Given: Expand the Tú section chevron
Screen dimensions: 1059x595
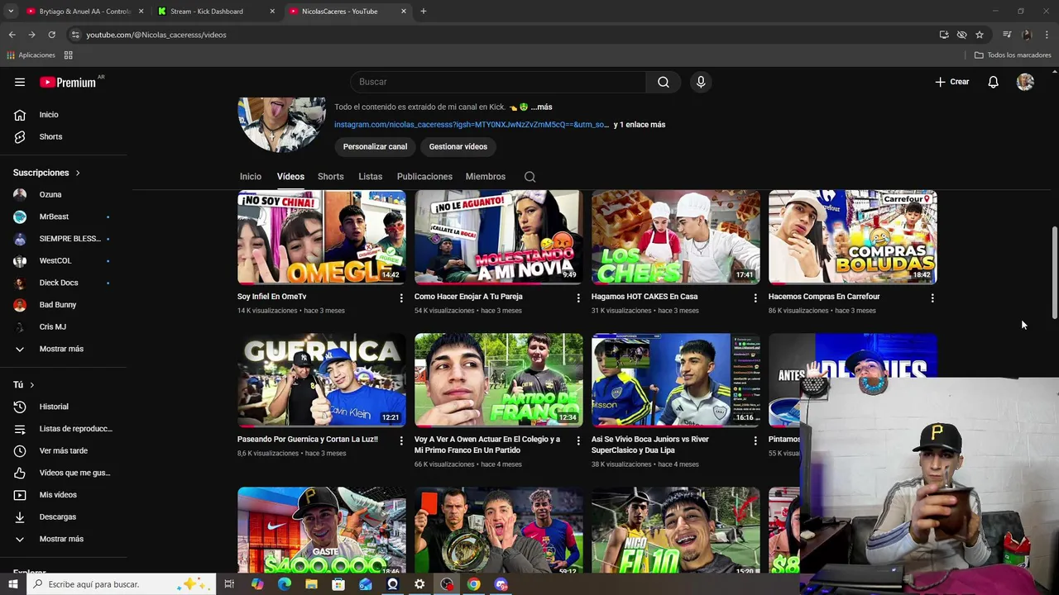Looking at the screenshot, I should click(32, 385).
